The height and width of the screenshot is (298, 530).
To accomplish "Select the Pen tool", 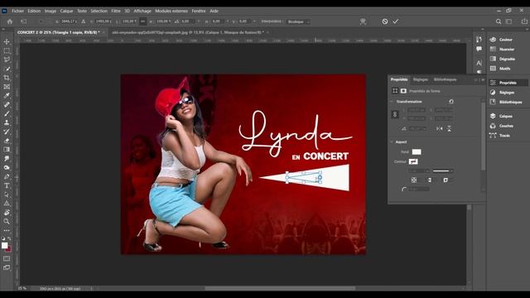I will coord(7,176).
